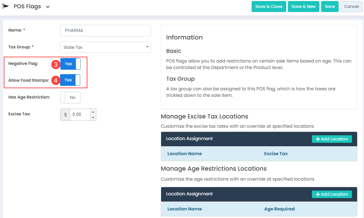Viewport: 364px width, 218px height.
Task: Click the Save & New button
Action: 304,7
